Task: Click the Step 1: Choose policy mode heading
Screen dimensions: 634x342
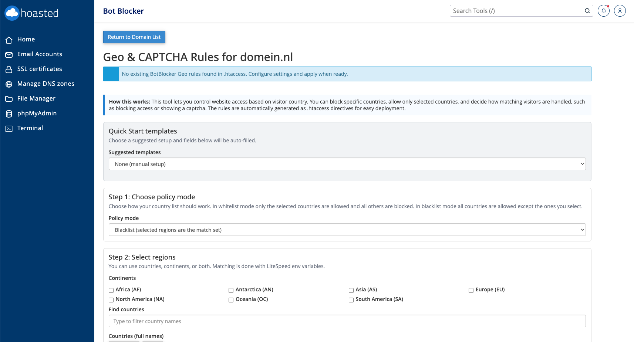Action: click(152, 197)
